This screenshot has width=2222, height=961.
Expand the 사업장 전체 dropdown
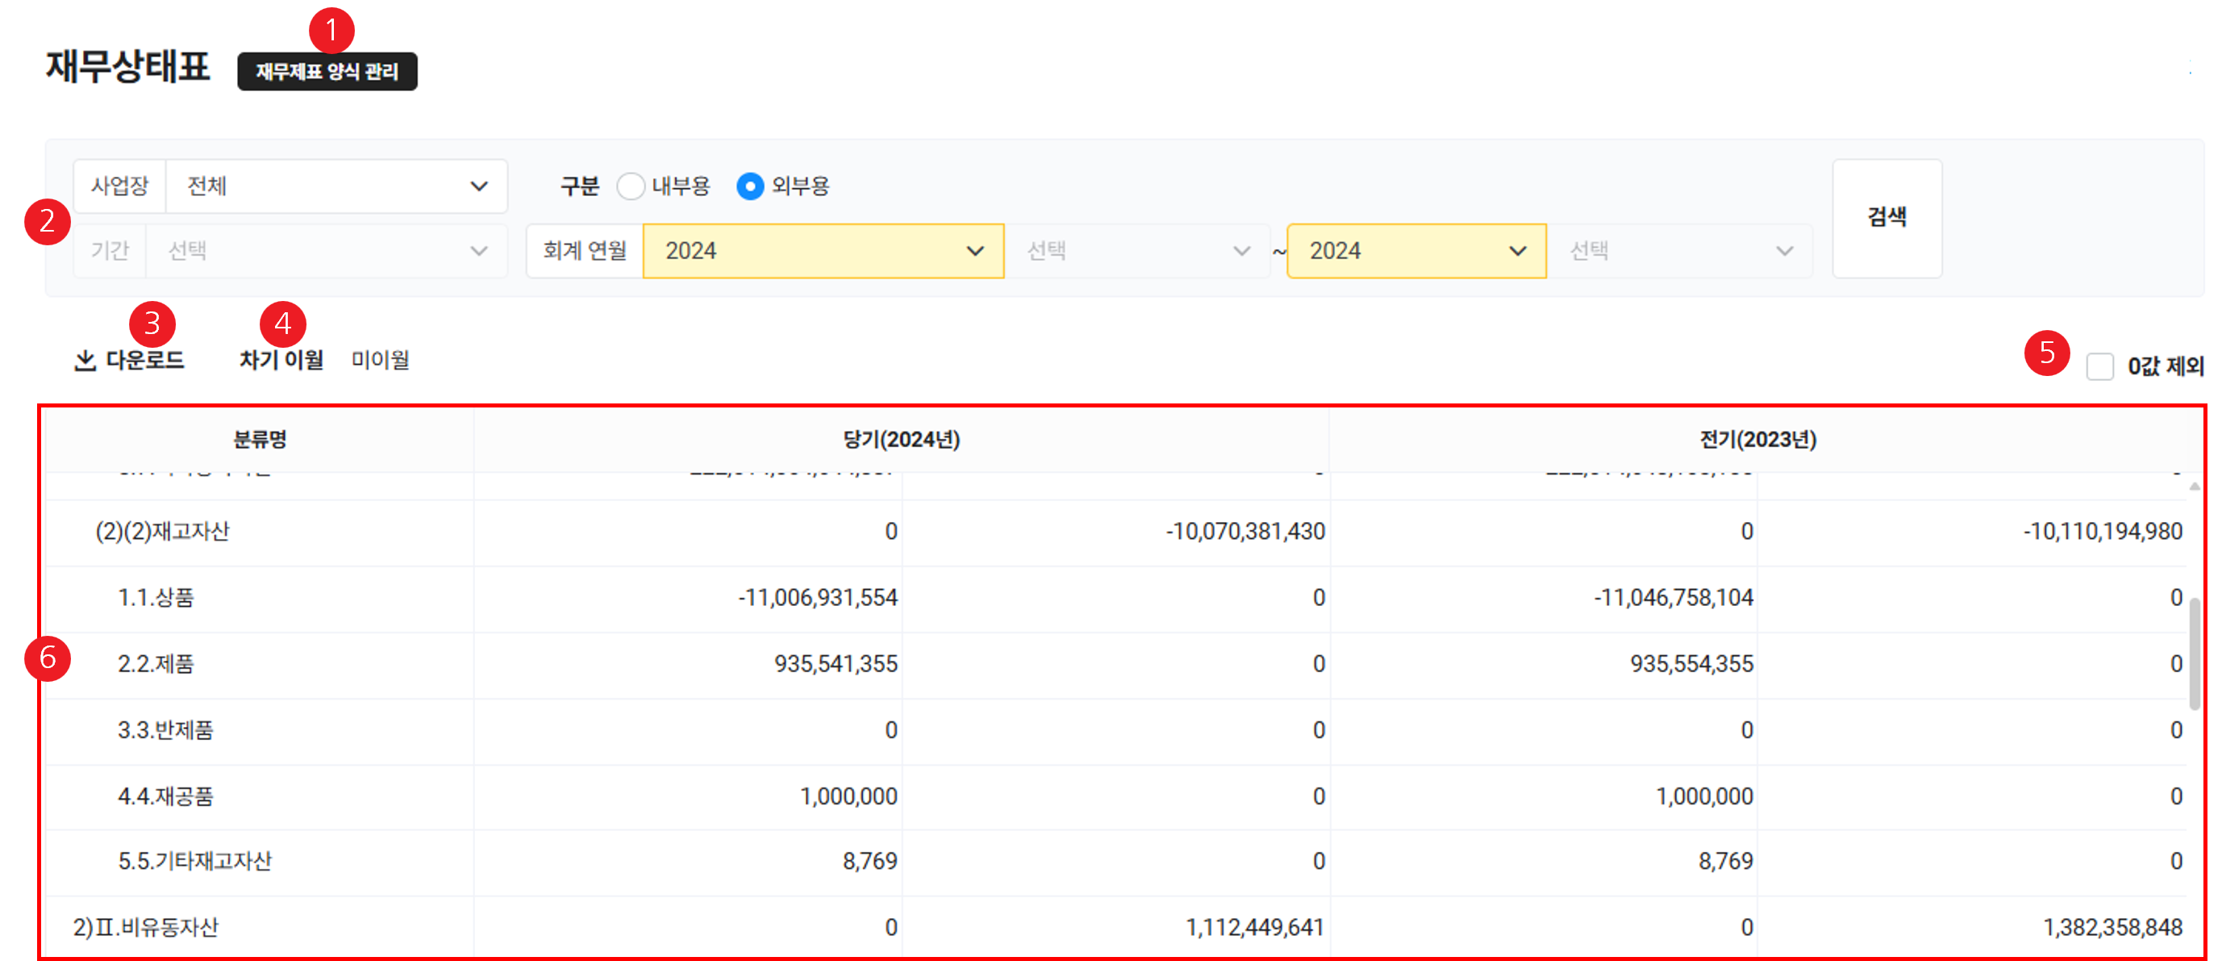336,186
